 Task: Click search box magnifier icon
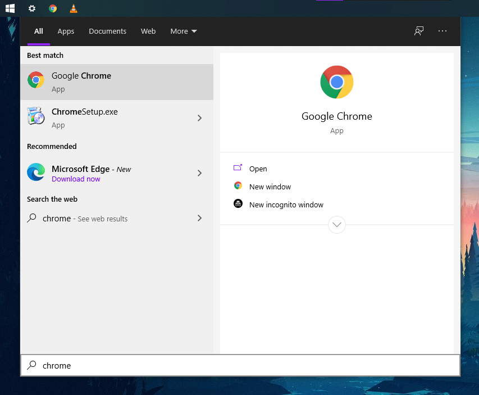31,365
